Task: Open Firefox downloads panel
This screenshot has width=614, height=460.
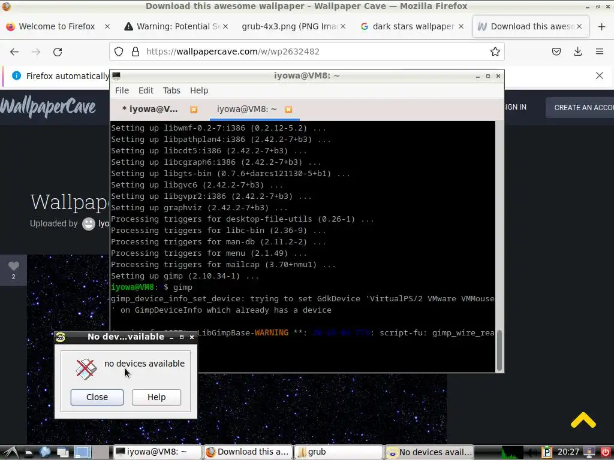Action: 578,52
